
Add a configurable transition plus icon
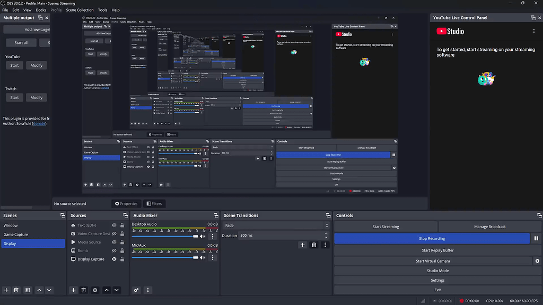(302, 245)
